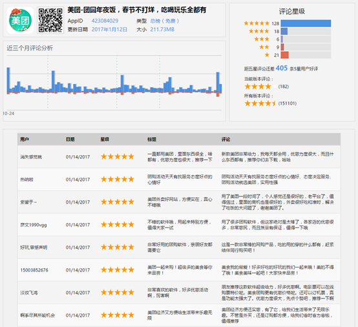Screen dimensions: 358x327
Task: Click the stars in the 15003852676 row
Action: (118, 269)
